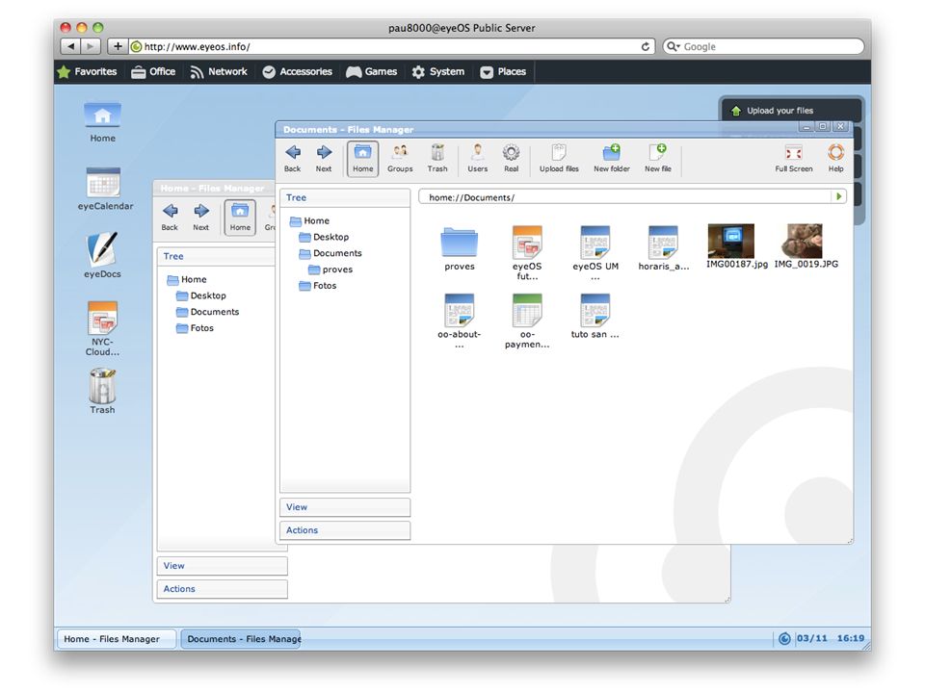The height and width of the screenshot is (693, 925).
Task: Select the horaris_a... document file
Action: pos(663,248)
